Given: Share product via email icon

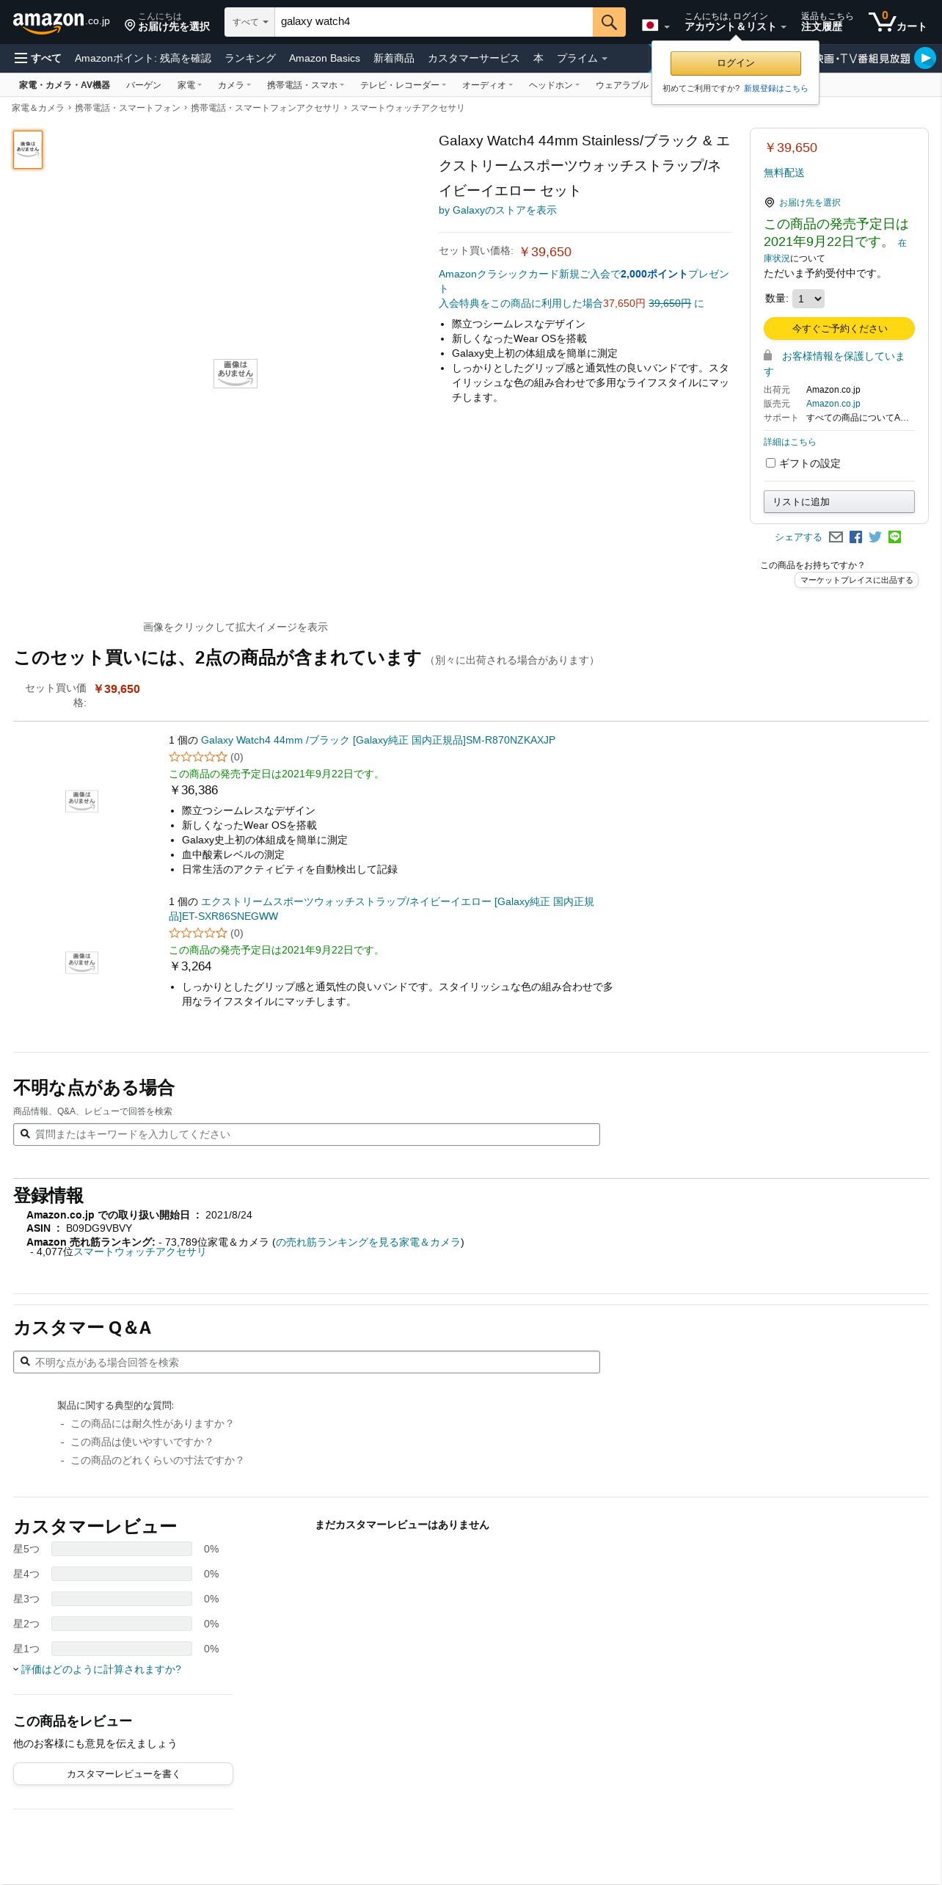Looking at the screenshot, I should pyautogui.click(x=836, y=537).
